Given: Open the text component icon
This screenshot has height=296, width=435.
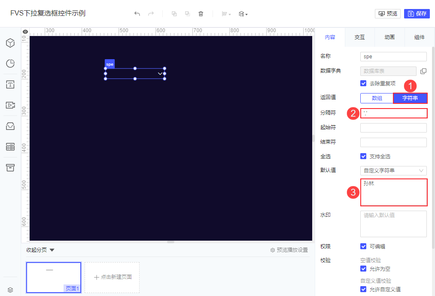Looking at the screenshot, I should [10, 85].
